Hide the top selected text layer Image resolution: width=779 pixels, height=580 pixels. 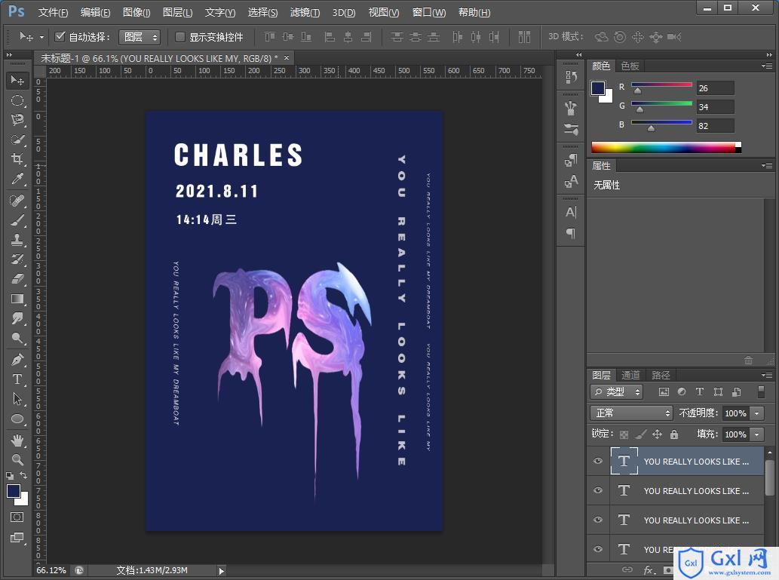click(x=598, y=461)
